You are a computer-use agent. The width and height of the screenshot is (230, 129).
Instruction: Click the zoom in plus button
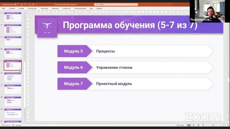(x=221, y=125)
